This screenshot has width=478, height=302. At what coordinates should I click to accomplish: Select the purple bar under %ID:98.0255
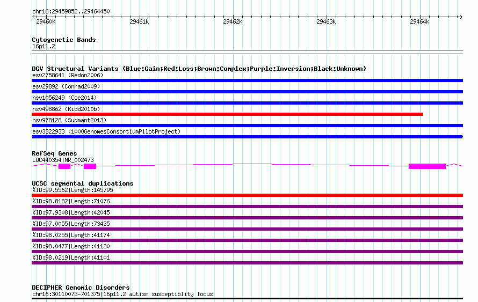[x=247, y=240]
